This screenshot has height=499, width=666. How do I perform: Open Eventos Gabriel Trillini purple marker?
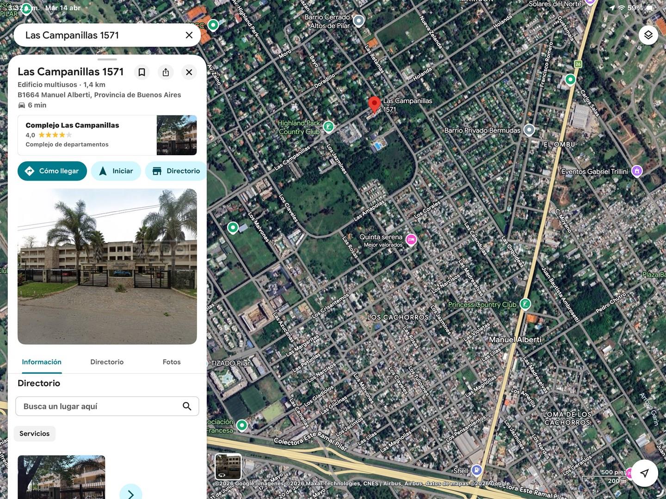coord(637,171)
